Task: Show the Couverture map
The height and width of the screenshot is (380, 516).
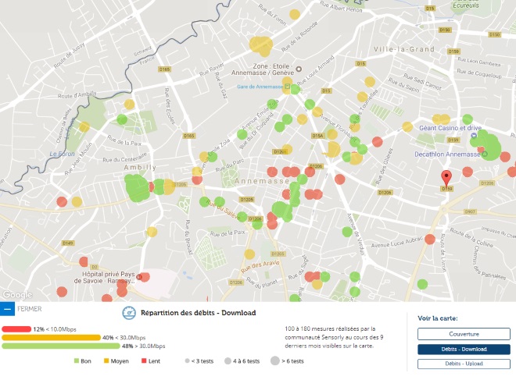Action: [457, 334]
